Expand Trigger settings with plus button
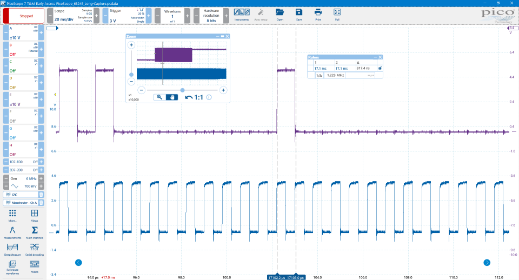This screenshot has width=519, height=280. pos(150,16)
